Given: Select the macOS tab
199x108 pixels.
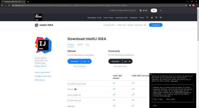Looking at the screenshot, I should (x=80, y=45).
